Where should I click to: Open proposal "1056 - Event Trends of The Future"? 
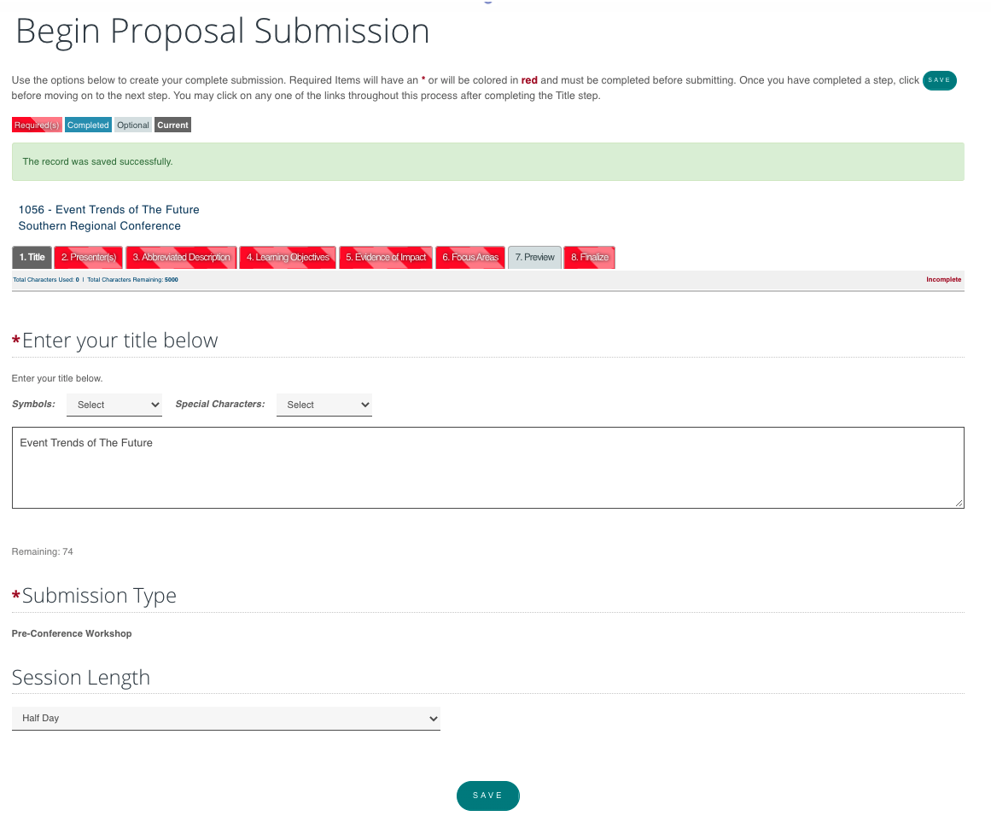[x=108, y=209]
